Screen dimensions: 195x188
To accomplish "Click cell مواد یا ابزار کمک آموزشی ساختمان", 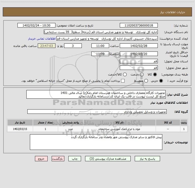I will [x=119, y=129].
